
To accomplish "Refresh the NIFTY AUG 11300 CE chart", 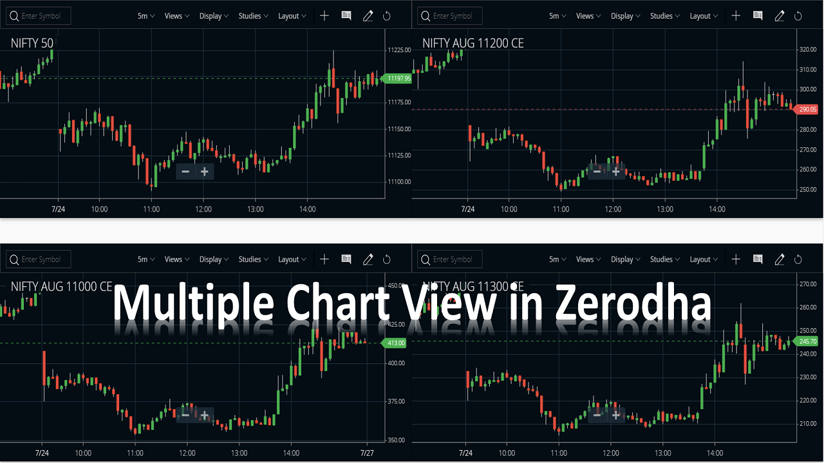I will tap(798, 259).
